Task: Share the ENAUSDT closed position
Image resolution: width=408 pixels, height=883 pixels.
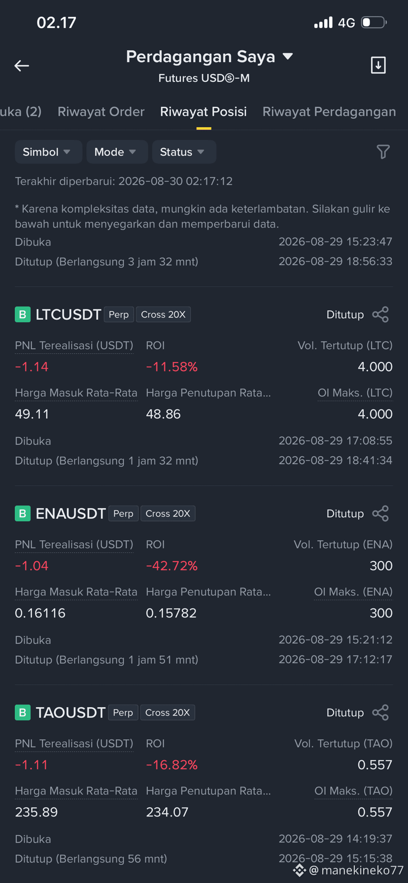Action: tap(380, 513)
